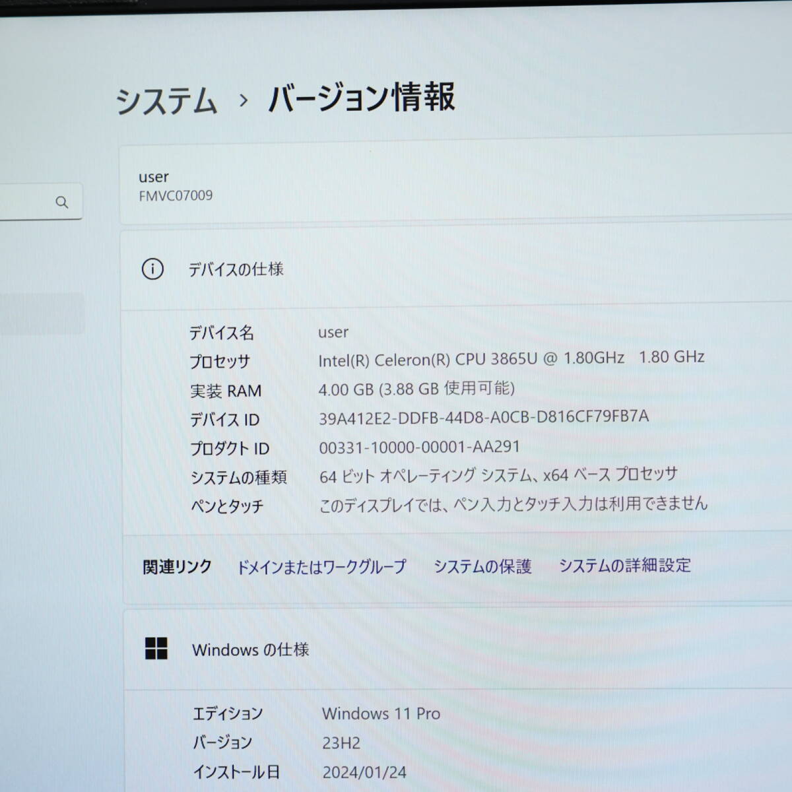Click the settings search input field
Viewport: 792px width, 792px height.
click(x=40, y=201)
